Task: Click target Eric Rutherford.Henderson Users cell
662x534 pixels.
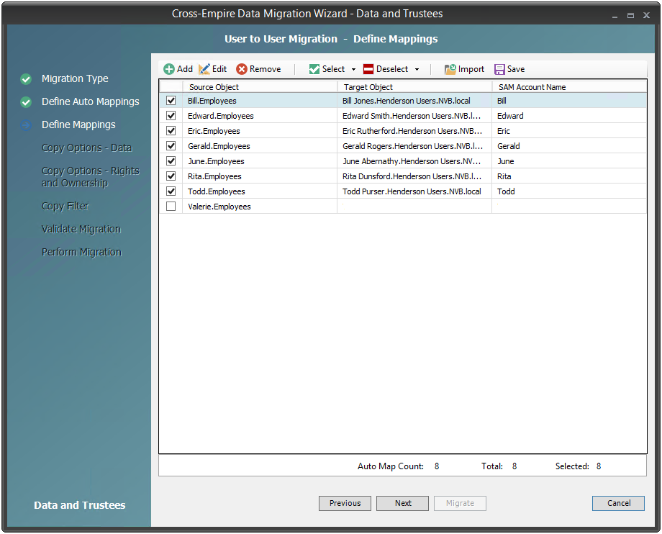Action: coord(414,131)
